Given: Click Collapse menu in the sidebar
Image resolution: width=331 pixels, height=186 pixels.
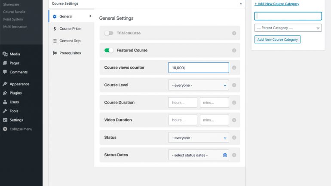Looking at the screenshot, I should click(x=21, y=129).
